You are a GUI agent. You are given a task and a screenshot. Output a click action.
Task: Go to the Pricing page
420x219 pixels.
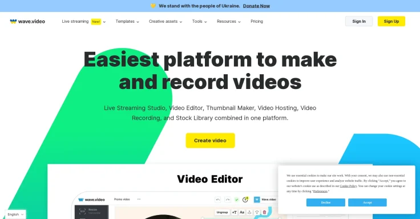pyautogui.click(x=257, y=22)
